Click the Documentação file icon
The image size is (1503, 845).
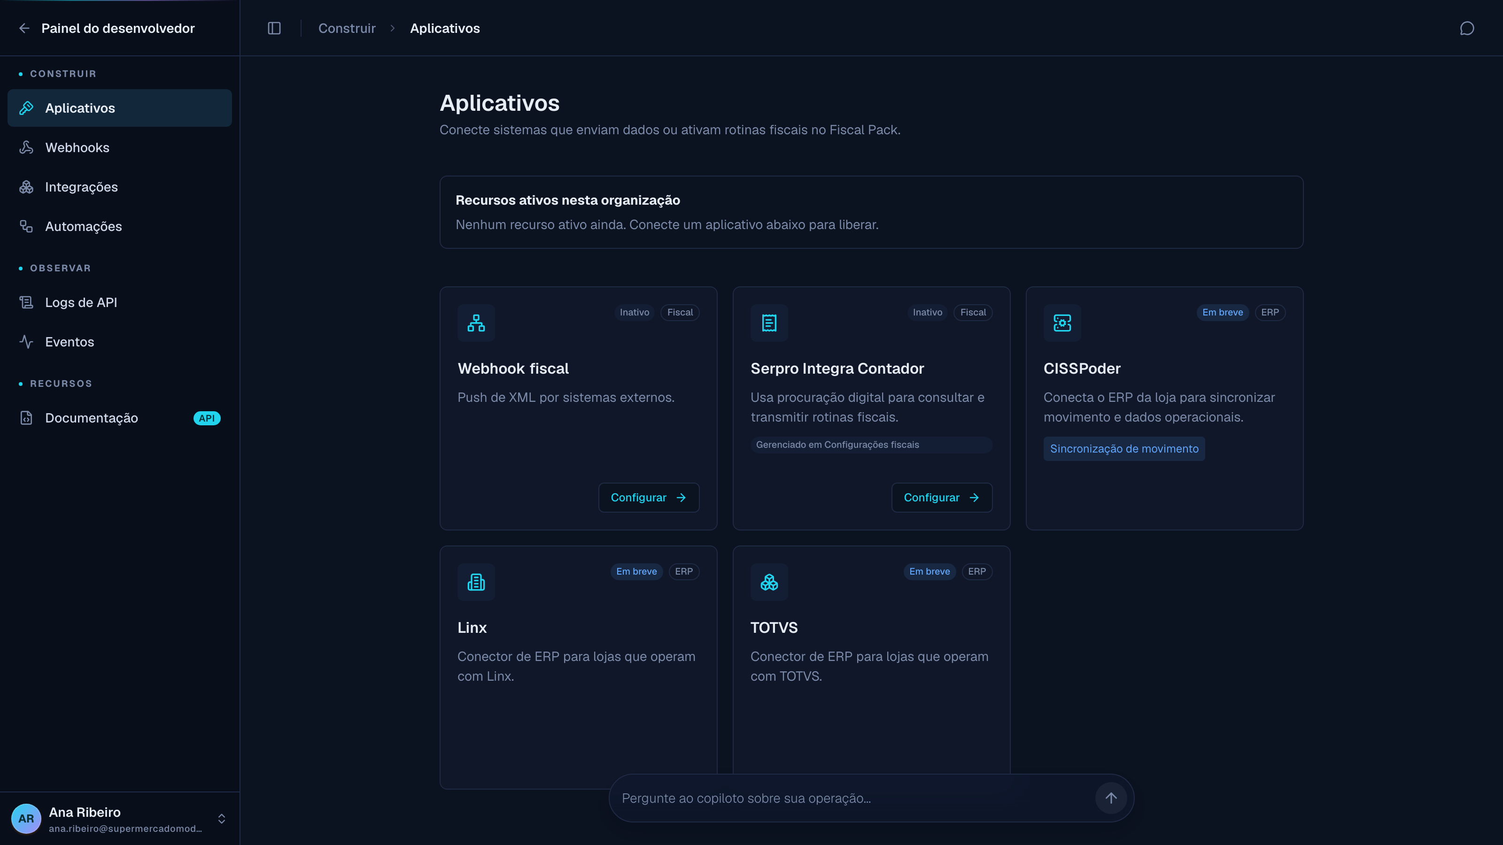[x=26, y=417]
